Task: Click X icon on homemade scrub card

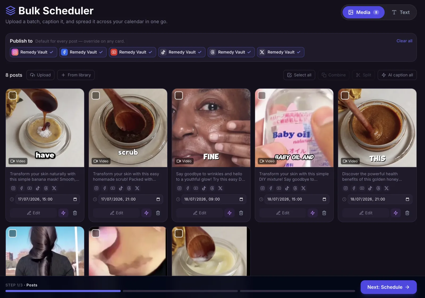Action: click(137, 188)
